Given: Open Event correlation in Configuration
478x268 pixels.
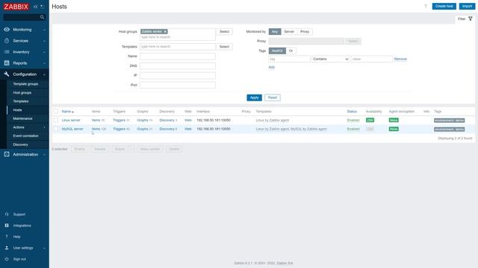Looking at the screenshot, I should pyautogui.click(x=25, y=135).
